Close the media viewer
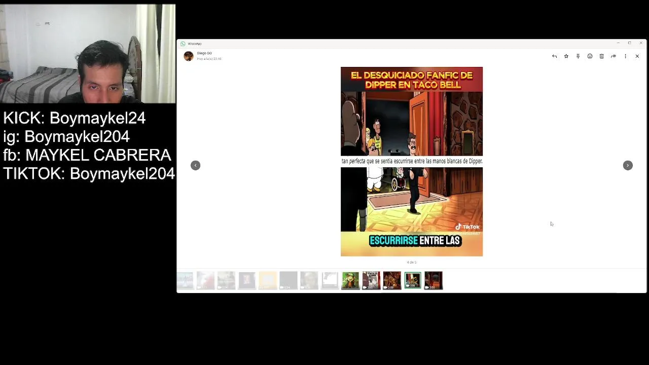The image size is (649, 365). pyautogui.click(x=637, y=56)
